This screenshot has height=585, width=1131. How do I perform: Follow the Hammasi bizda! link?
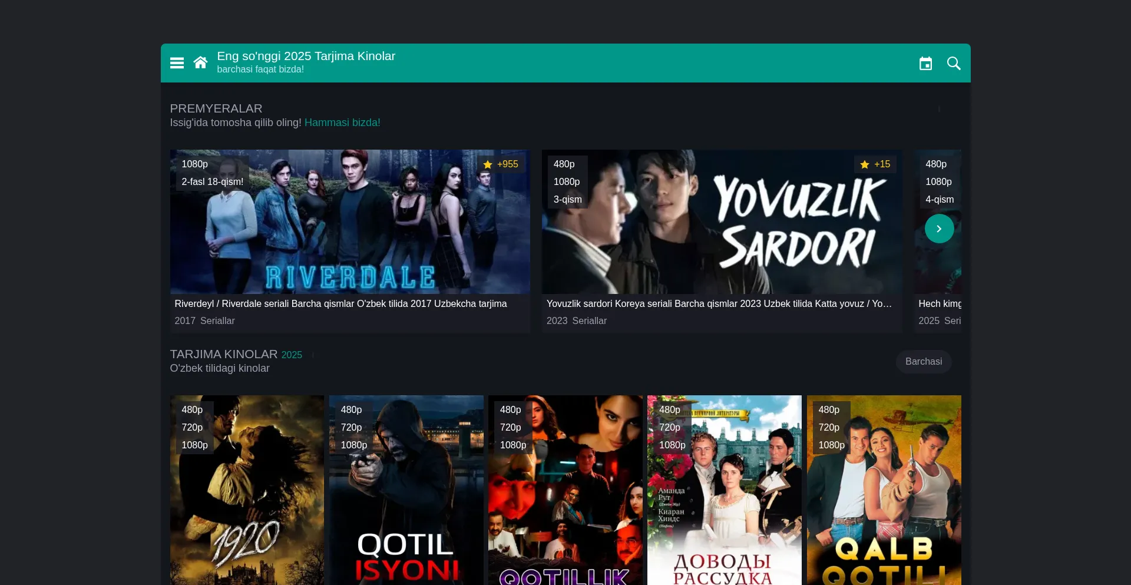tap(342, 123)
